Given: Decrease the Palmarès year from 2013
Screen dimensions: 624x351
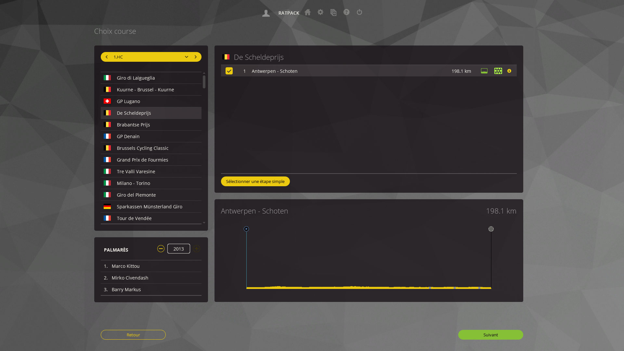Looking at the screenshot, I should [161, 249].
